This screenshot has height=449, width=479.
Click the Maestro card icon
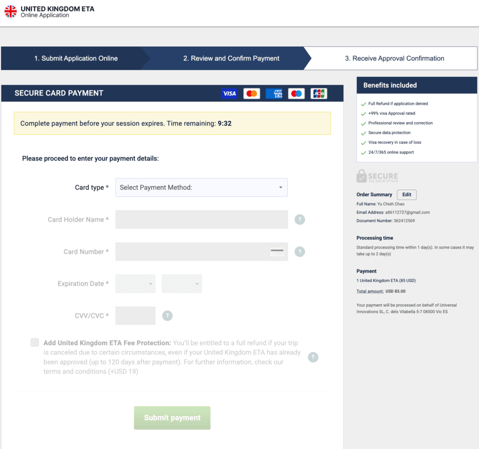pyautogui.click(x=296, y=94)
